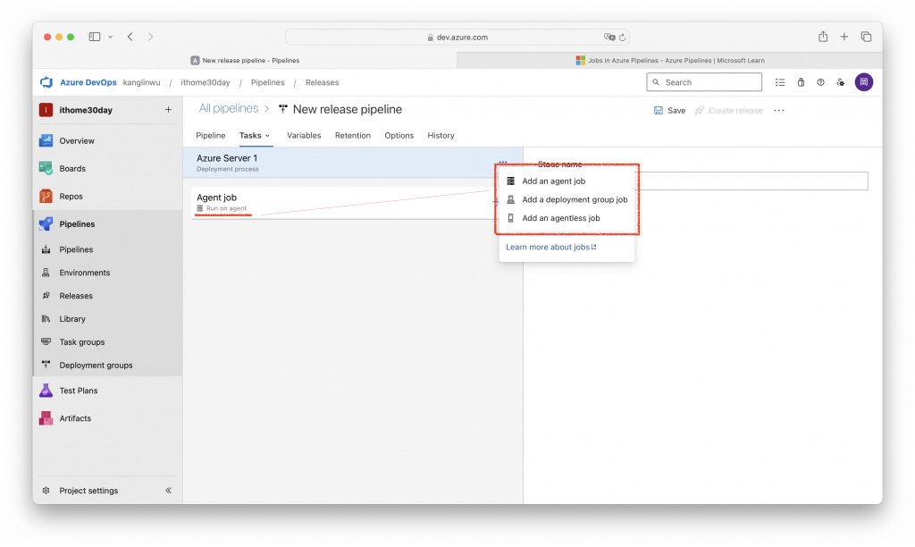
Task: Switch to Jobs in Azure Pipelines tab
Action: coord(669,60)
